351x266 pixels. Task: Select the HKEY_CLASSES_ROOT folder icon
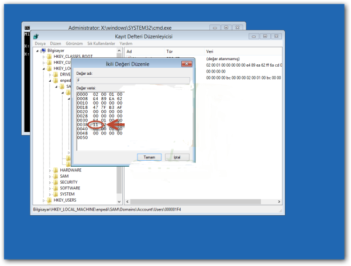click(50, 56)
